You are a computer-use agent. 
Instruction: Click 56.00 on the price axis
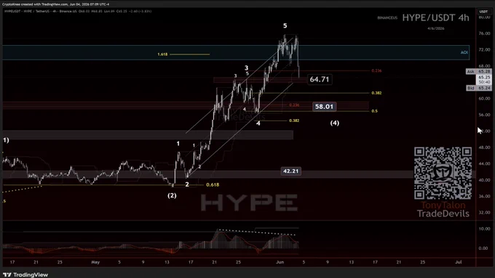pyautogui.click(x=484, y=115)
